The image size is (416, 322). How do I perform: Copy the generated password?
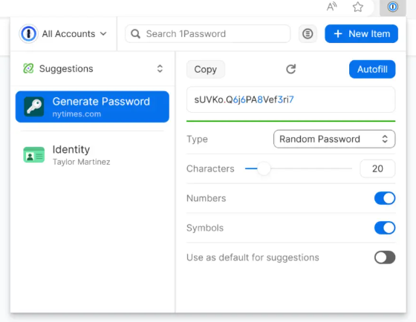[x=206, y=69]
